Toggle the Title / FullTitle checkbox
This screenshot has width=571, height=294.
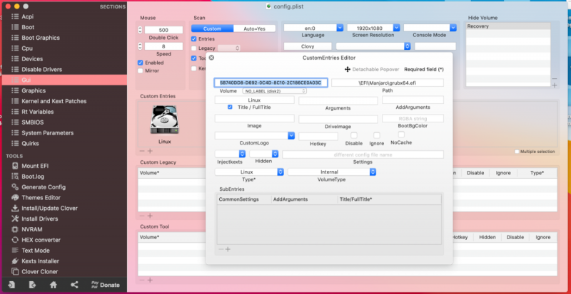[230, 107]
